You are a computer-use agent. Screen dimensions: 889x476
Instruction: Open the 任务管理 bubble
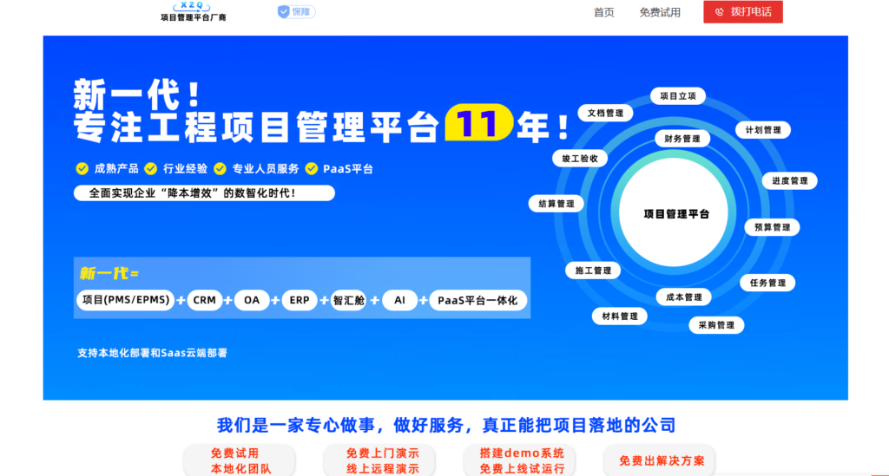pyautogui.click(x=767, y=283)
